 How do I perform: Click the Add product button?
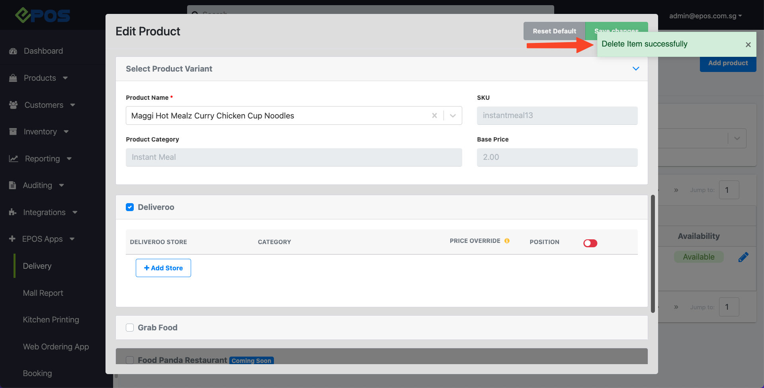click(728, 64)
